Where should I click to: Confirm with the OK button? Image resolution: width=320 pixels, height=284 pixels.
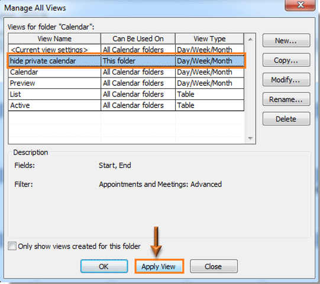(x=104, y=266)
